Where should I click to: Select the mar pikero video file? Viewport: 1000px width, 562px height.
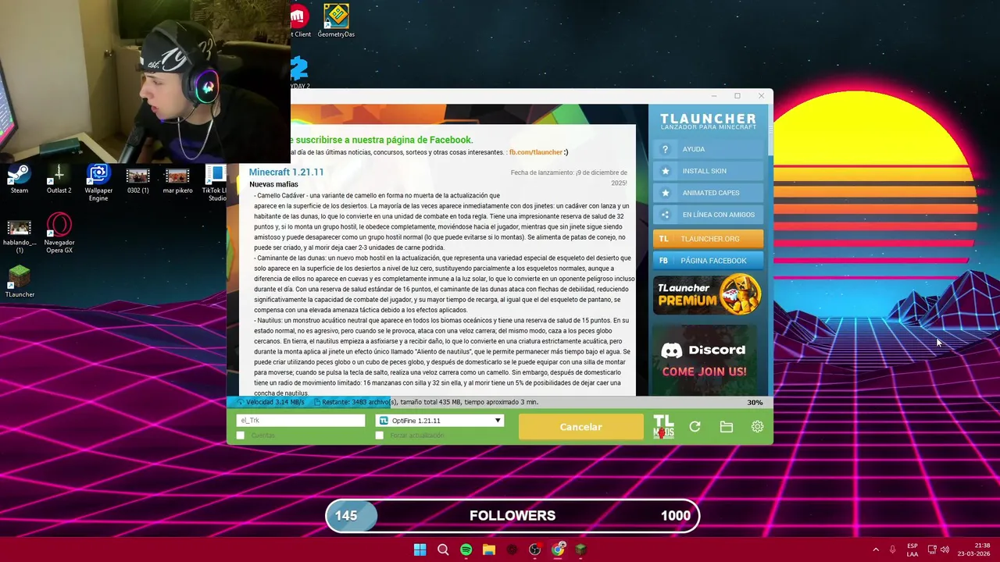pyautogui.click(x=177, y=180)
